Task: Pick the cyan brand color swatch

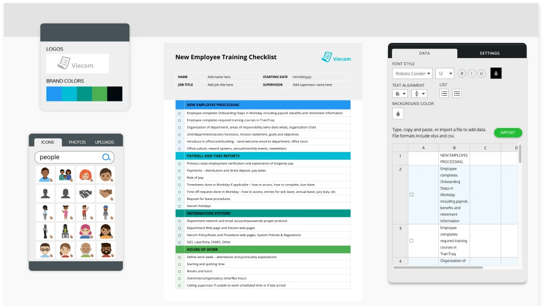Action: point(69,94)
